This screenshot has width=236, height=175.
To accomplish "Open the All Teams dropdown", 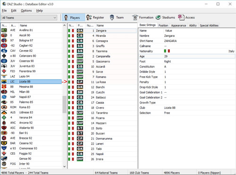I will click(x=29, y=17).
